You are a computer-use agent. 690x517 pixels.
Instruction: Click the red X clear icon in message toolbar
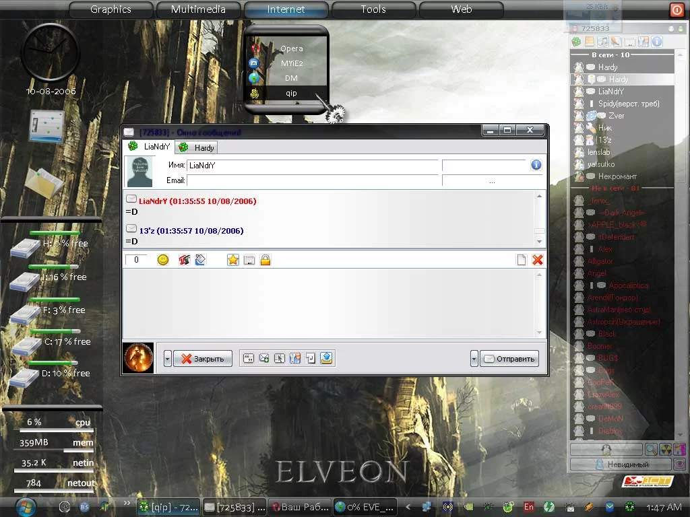click(537, 260)
